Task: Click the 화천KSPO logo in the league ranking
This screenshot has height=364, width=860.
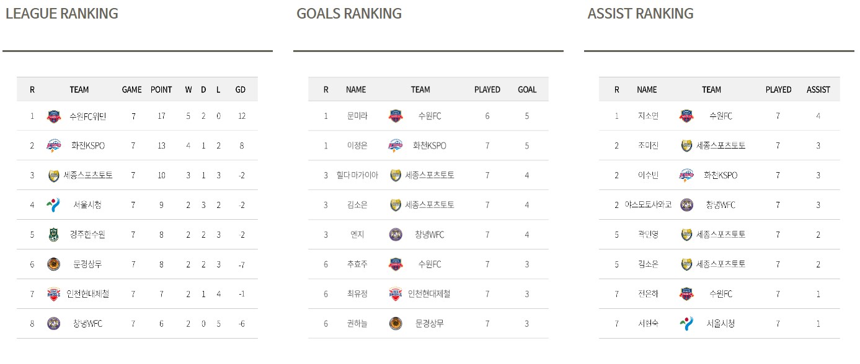Action: click(x=54, y=145)
